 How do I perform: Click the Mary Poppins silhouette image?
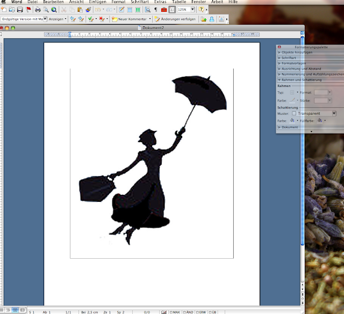[x=153, y=160]
